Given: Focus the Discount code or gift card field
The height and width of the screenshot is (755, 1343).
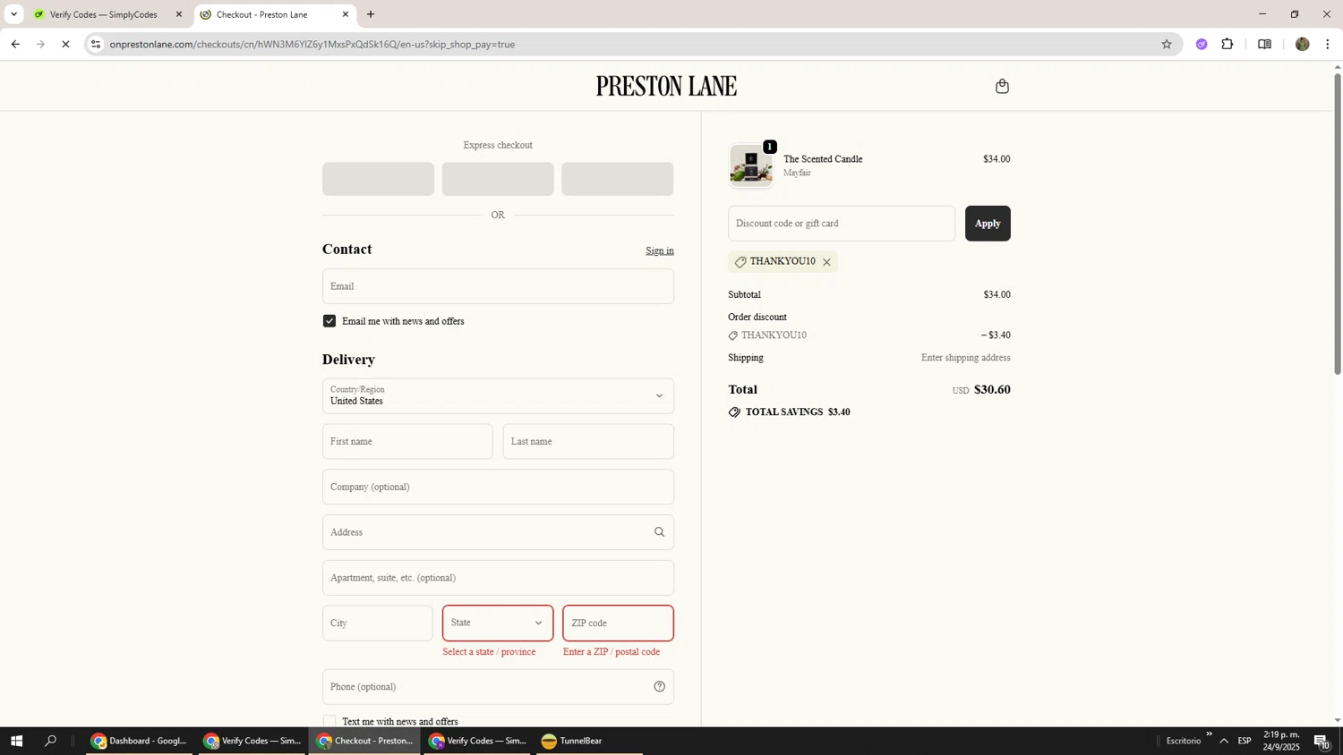Looking at the screenshot, I should click(x=842, y=224).
